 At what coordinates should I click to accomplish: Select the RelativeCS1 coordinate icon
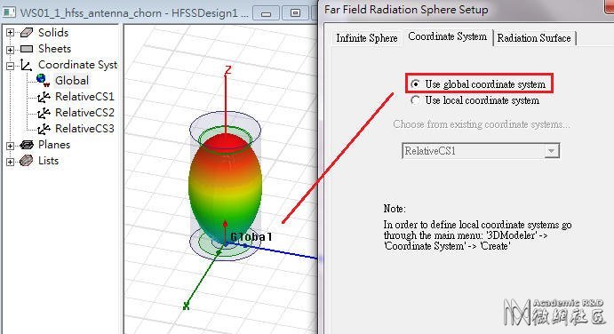(x=44, y=97)
